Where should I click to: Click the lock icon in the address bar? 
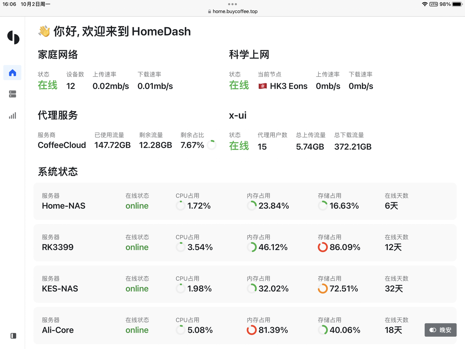(x=209, y=11)
